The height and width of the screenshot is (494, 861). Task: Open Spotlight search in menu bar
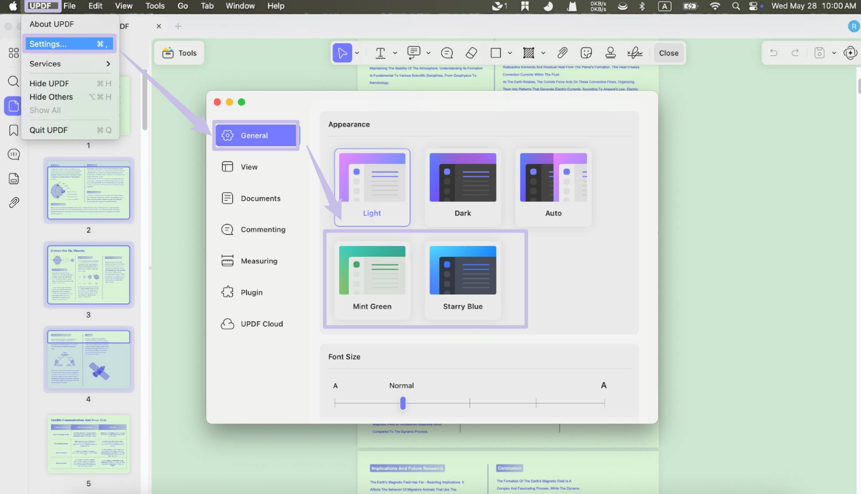coord(736,6)
